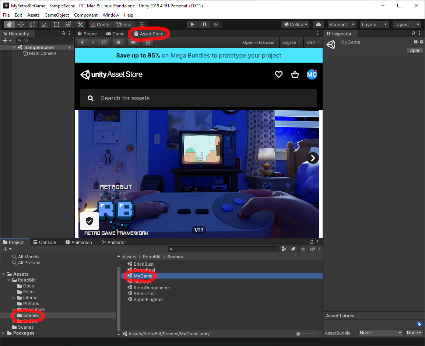Open the File menu
Screen dimensions: 425x346
6,15
